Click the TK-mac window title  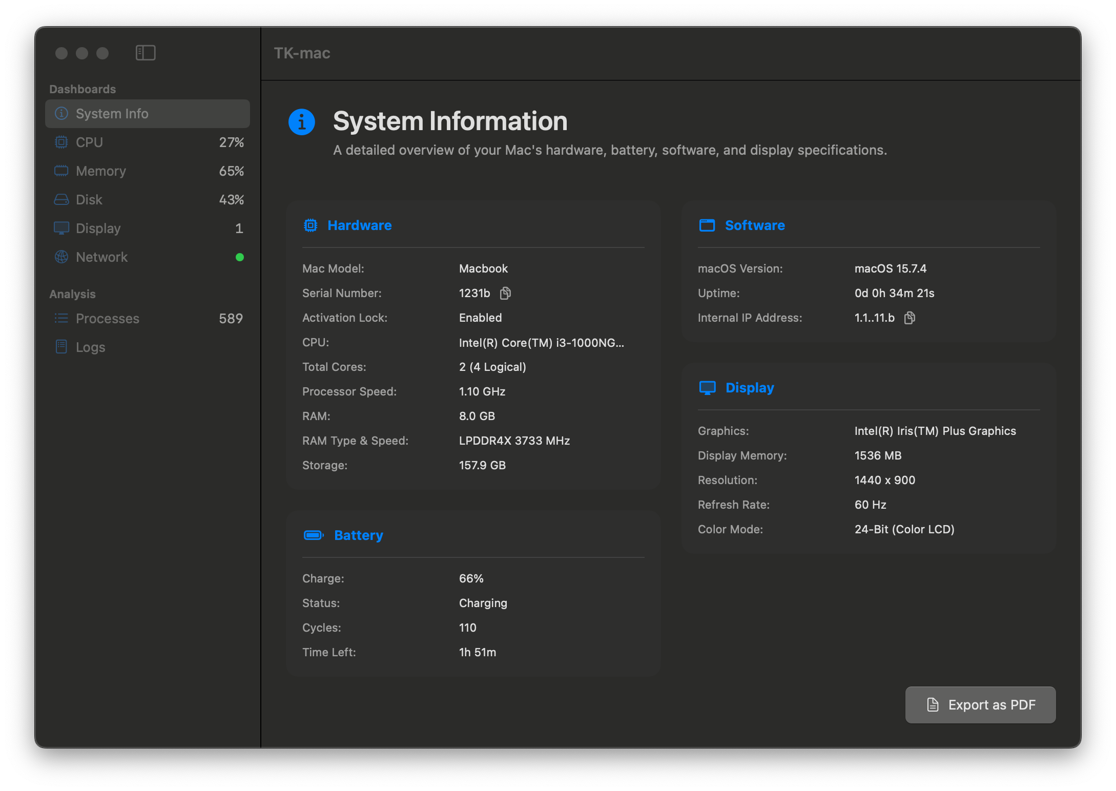(x=301, y=53)
